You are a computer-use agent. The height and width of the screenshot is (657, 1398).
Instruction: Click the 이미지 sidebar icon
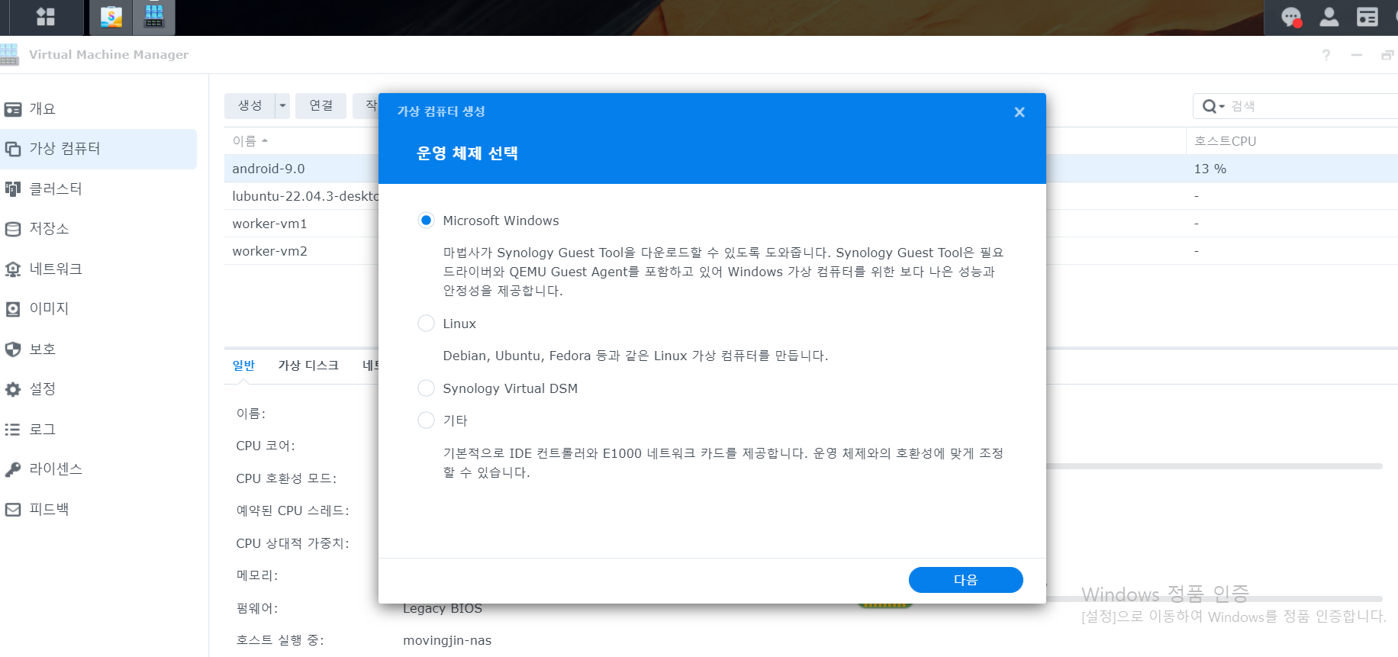tap(13, 309)
